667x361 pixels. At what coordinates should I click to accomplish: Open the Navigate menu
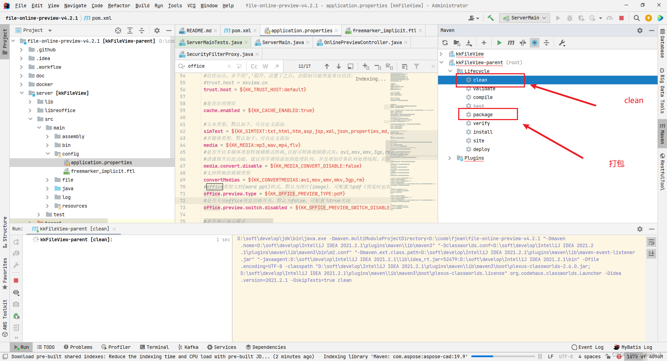(x=75, y=6)
